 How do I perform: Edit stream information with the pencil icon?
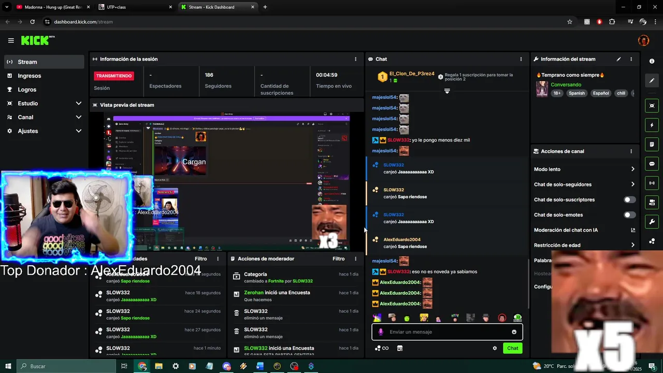tap(618, 59)
